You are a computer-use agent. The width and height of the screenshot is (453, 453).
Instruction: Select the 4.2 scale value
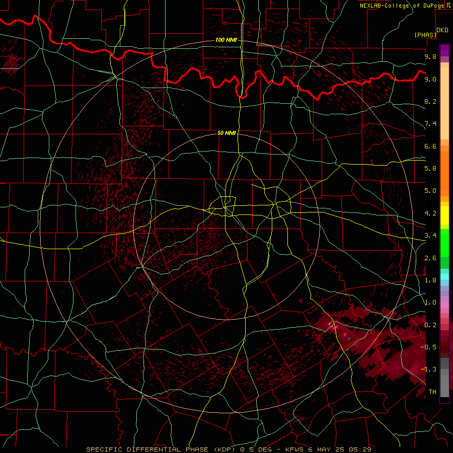[x=430, y=213]
